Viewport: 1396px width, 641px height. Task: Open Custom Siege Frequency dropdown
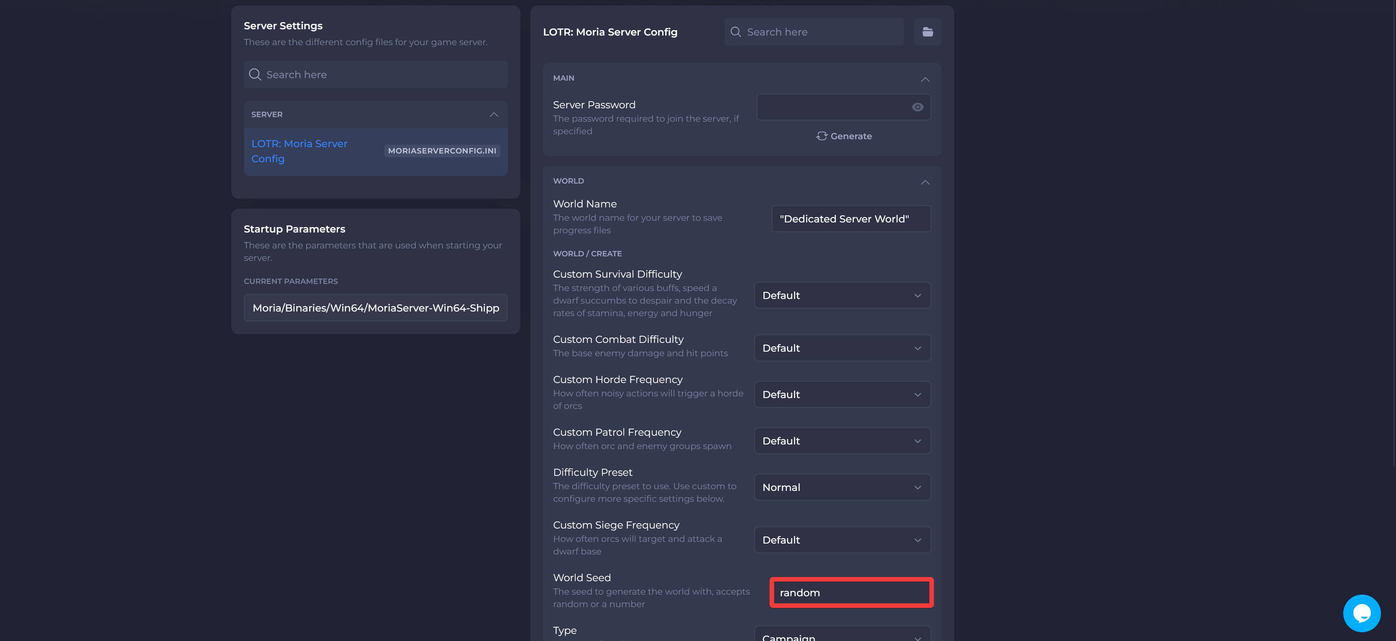click(842, 540)
